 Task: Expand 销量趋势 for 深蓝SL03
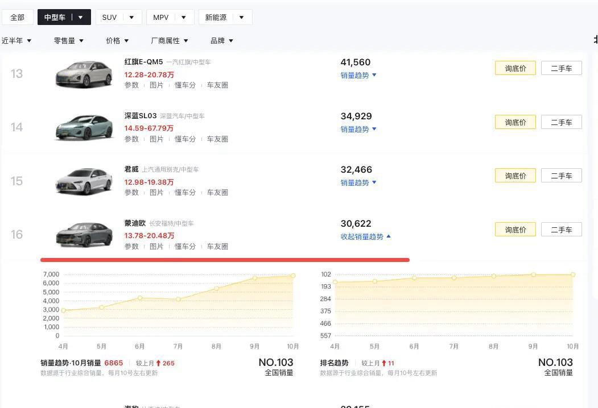click(x=358, y=129)
